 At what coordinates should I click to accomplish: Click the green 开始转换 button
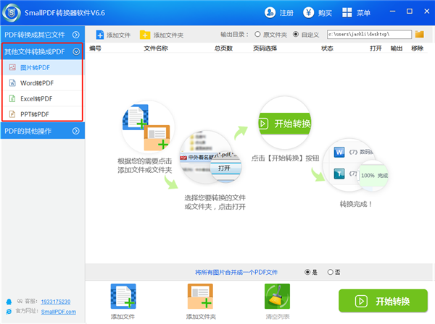383,301
